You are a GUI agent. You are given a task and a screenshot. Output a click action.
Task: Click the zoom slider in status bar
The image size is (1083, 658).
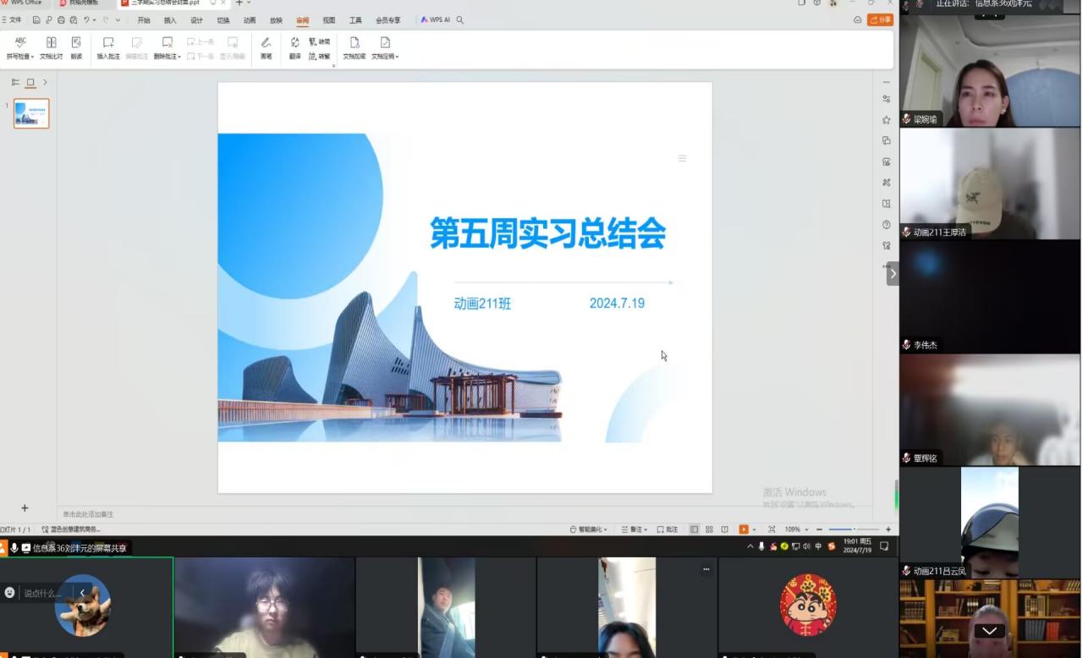[853, 529]
